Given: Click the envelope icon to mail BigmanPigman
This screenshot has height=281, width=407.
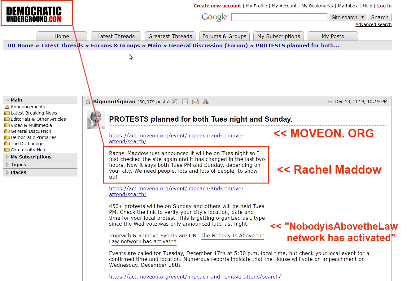Looking at the screenshot, I should click(195, 102).
